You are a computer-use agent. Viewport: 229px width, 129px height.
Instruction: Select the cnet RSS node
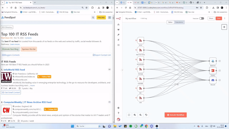(140, 98)
